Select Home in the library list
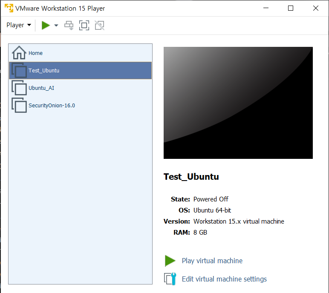This screenshot has width=329, height=293. pos(81,53)
